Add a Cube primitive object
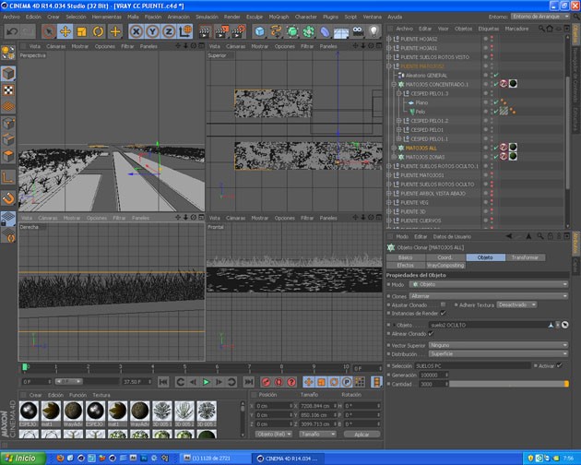 click(x=260, y=31)
